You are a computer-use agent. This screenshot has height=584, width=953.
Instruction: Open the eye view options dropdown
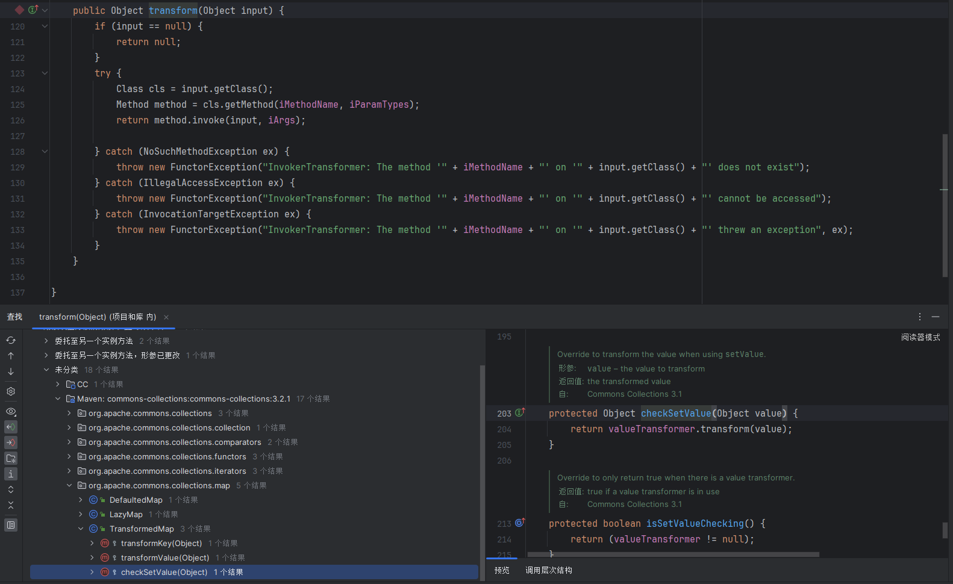click(11, 411)
